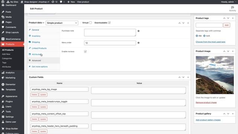Open Categories under Products submenu
238x134 pixels.
tap(7, 58)
